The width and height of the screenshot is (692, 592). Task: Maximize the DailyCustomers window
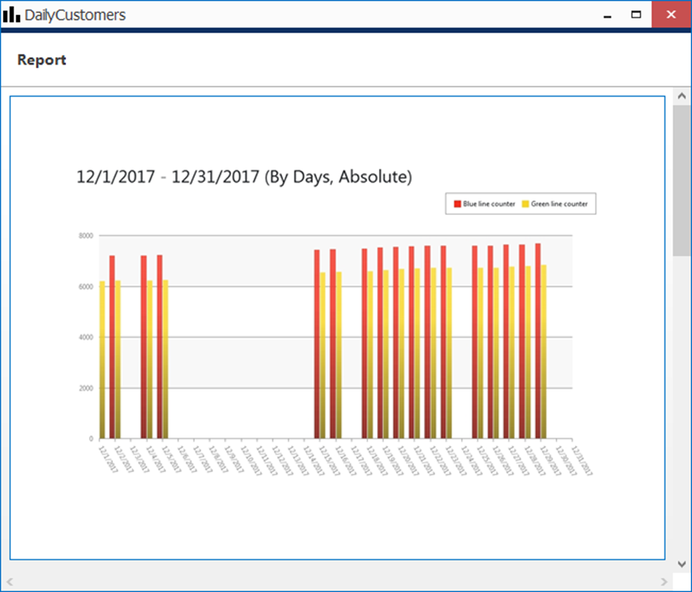pyautogui.click(x=637, y=14)
